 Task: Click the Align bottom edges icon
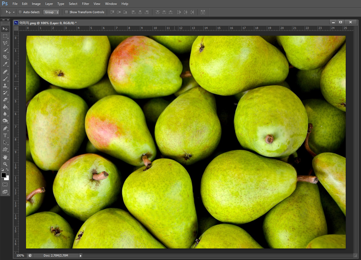pos(125,12)
